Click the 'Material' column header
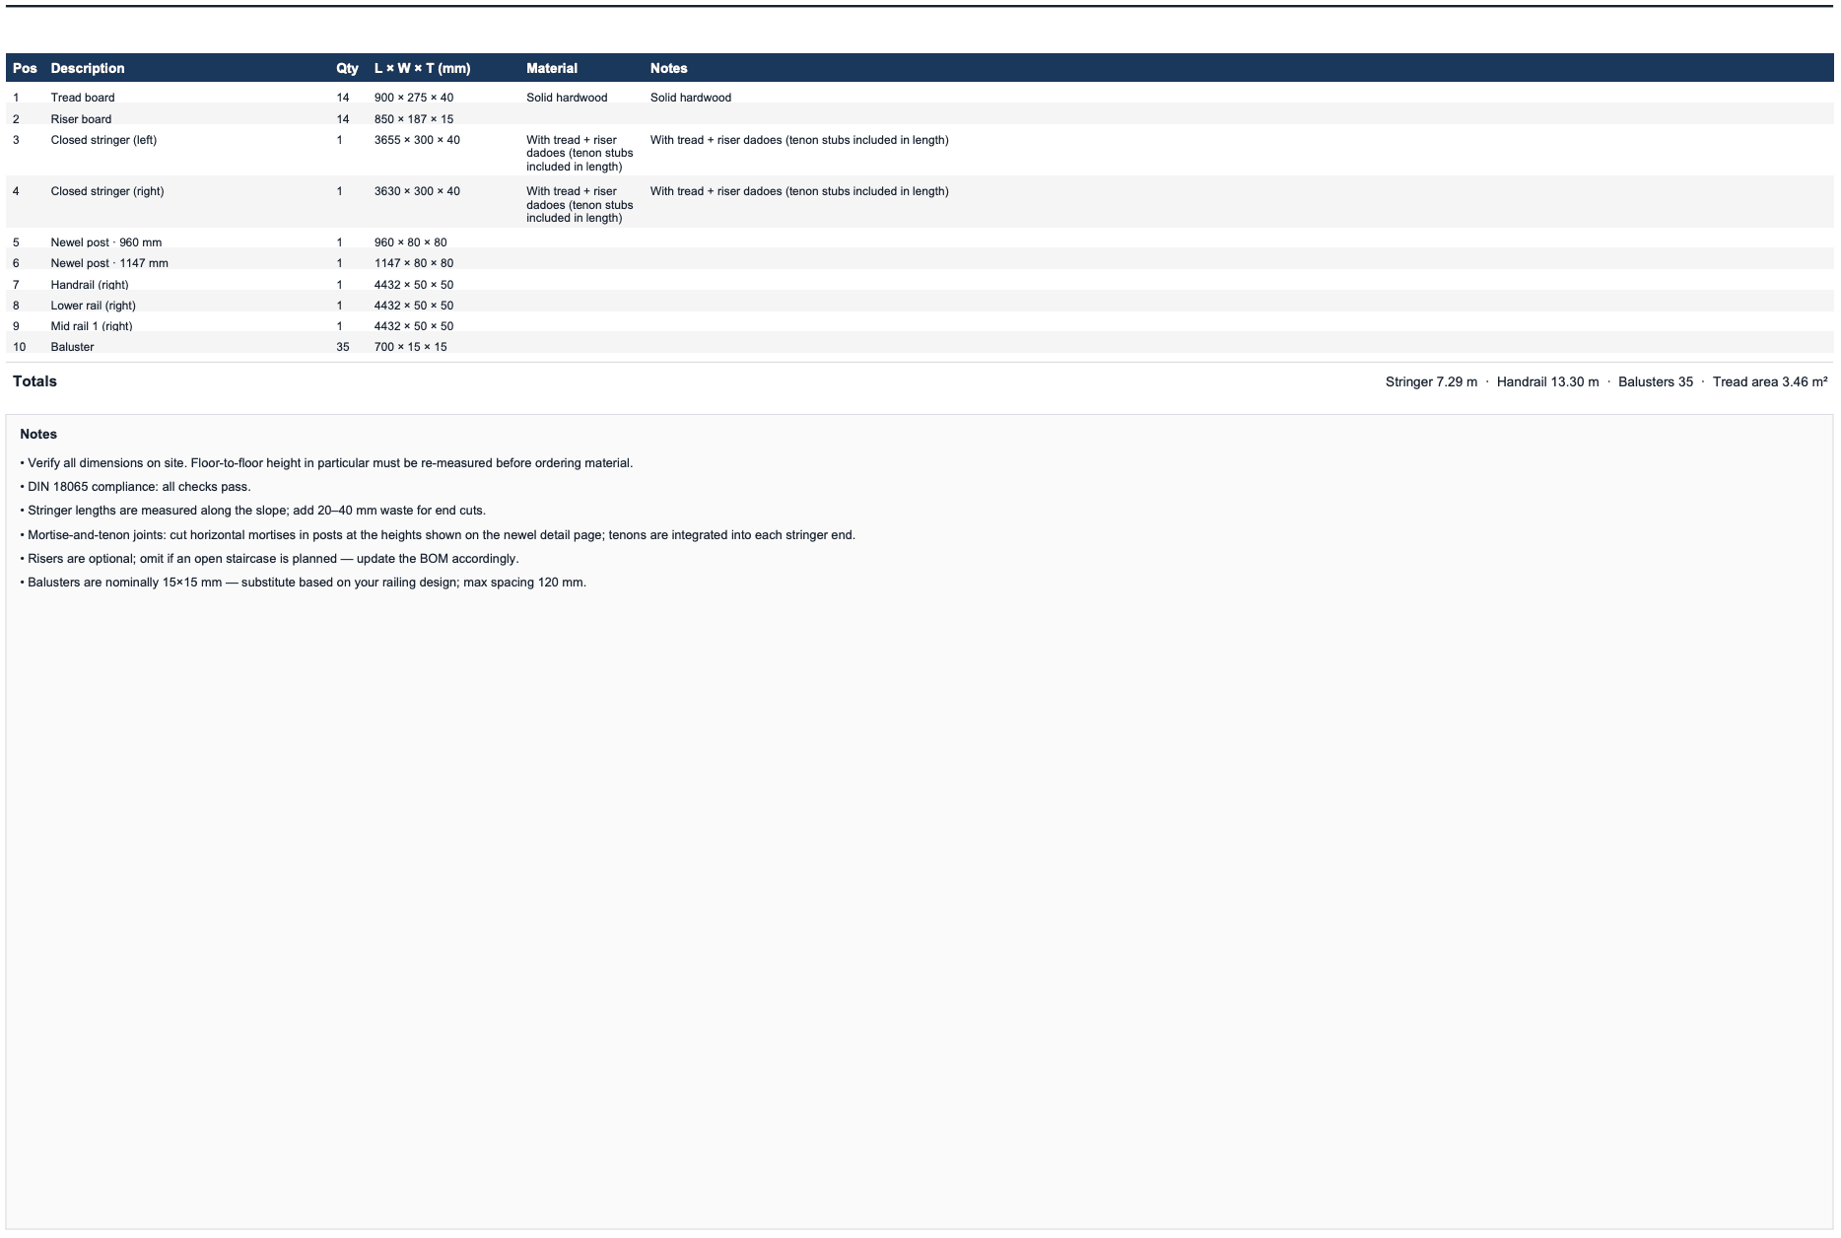Image resolution: width=1841 pixels, height=1238 pixels. [552, 68]
